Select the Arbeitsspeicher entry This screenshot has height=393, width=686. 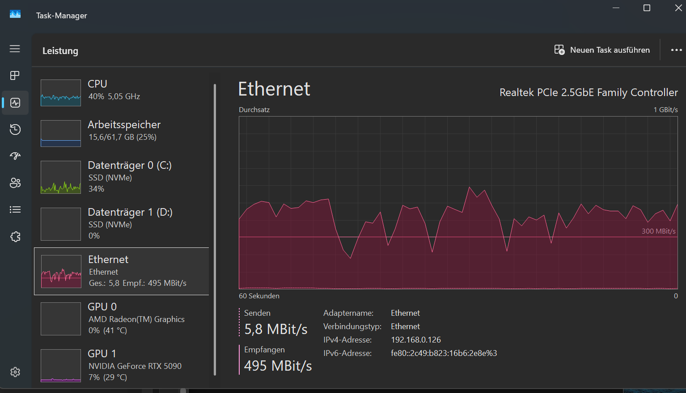122,134
